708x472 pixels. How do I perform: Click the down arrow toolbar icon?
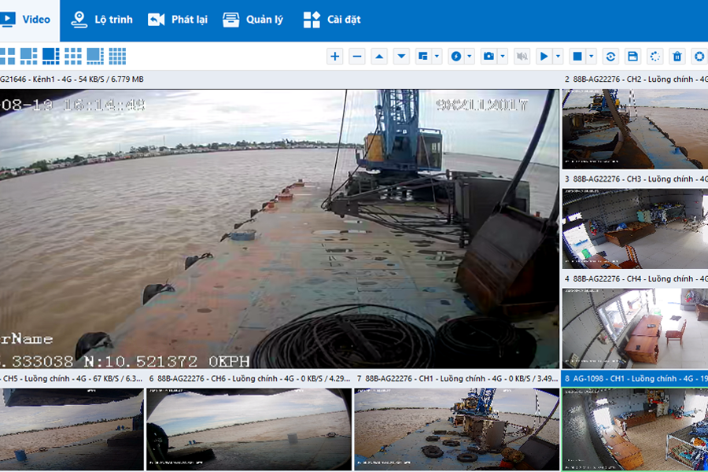click(x=401, y=57)
